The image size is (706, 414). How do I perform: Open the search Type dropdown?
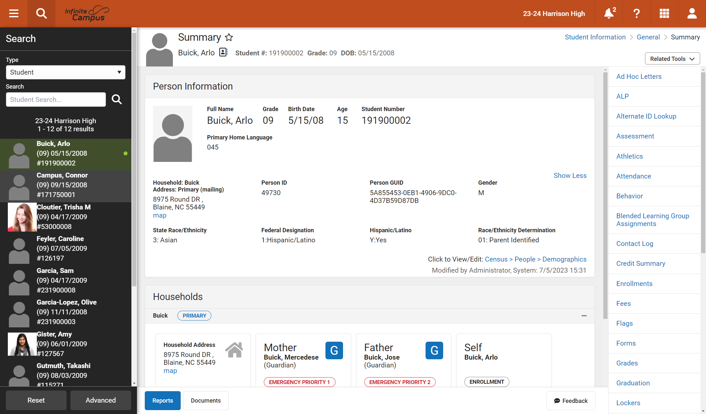[66, 72]
